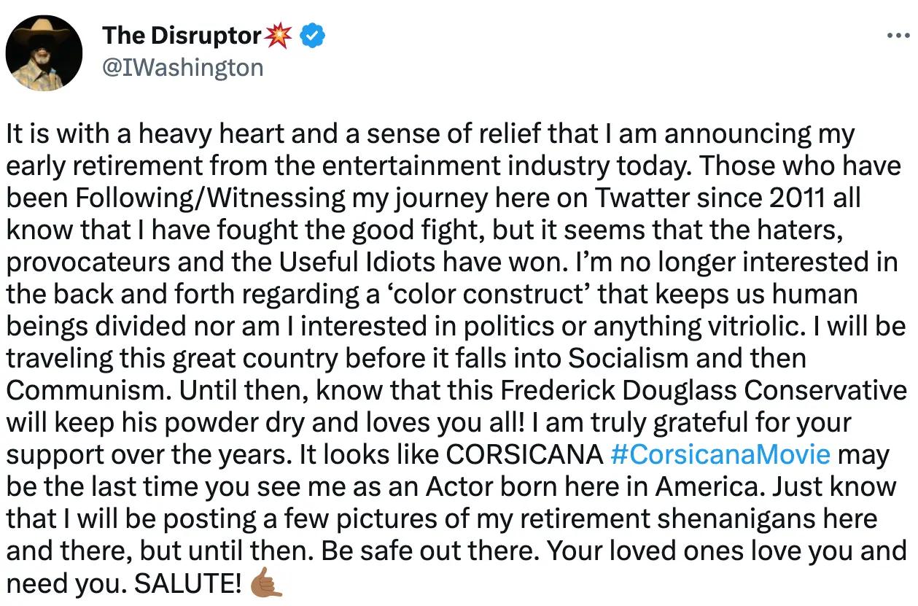
Task: Click the circular avatar showing the cowboy hat
Action: (44, 52)
